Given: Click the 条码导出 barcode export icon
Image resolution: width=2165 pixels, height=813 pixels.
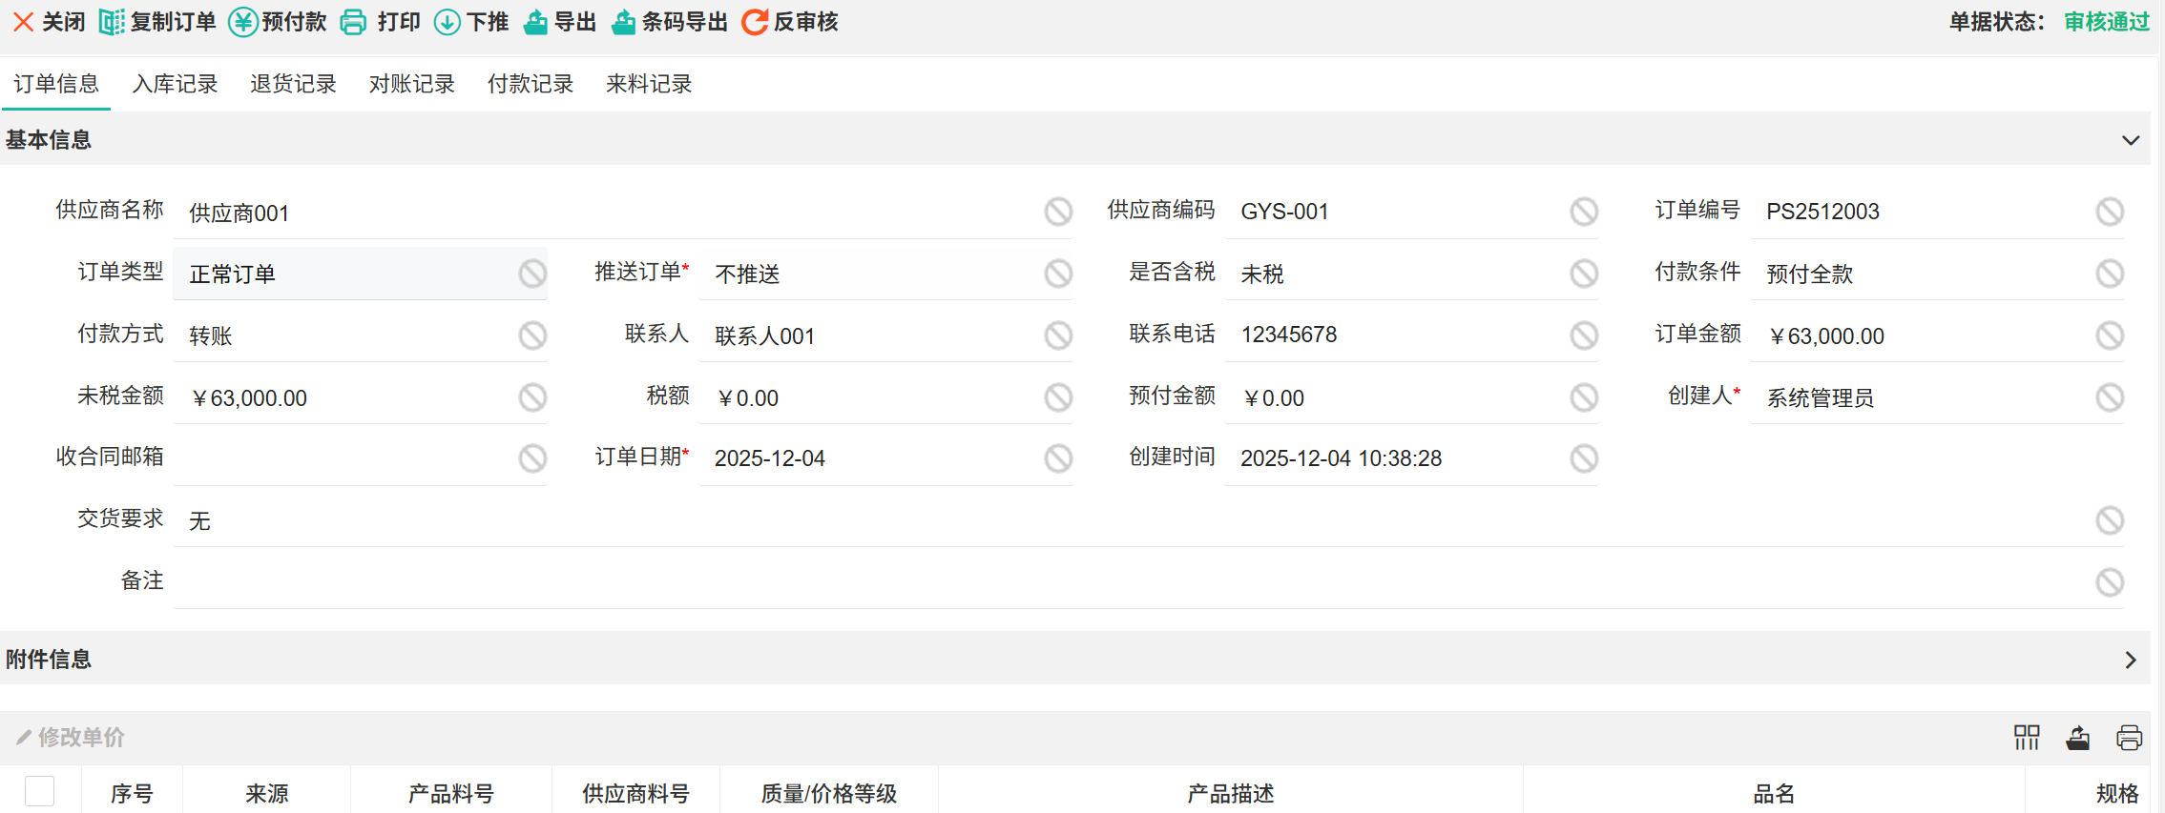Looking at the screenshot, I should click(x=623, y=22).
